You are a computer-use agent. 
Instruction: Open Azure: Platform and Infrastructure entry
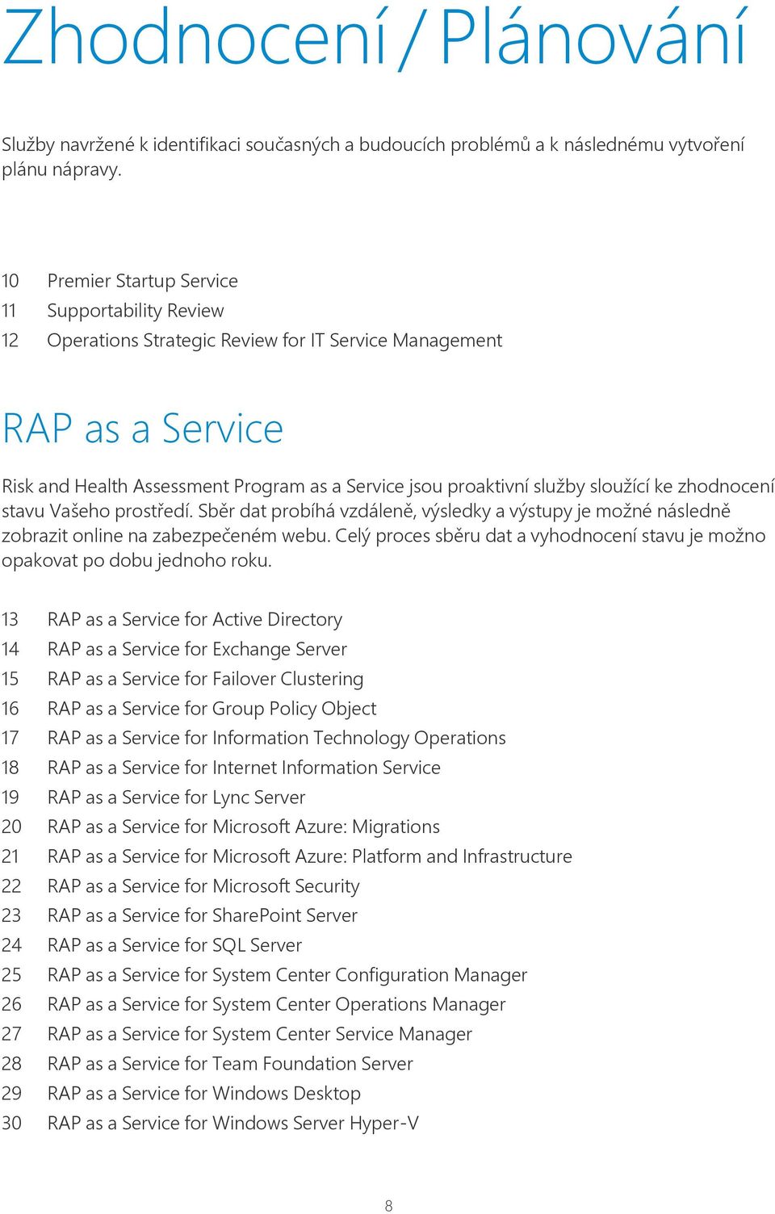310,856
